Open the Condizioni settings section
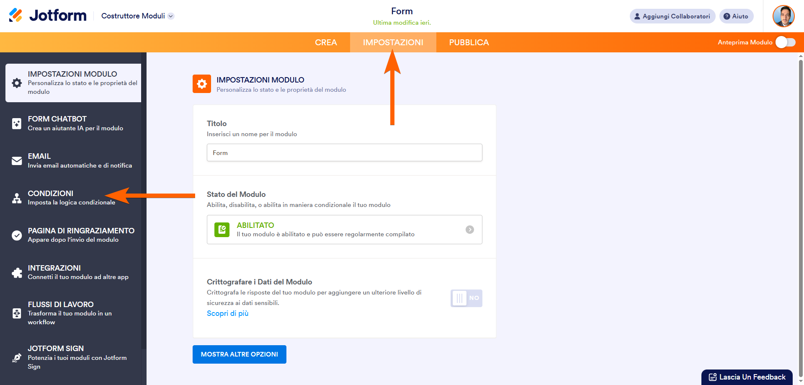 (x=73, y=198)
